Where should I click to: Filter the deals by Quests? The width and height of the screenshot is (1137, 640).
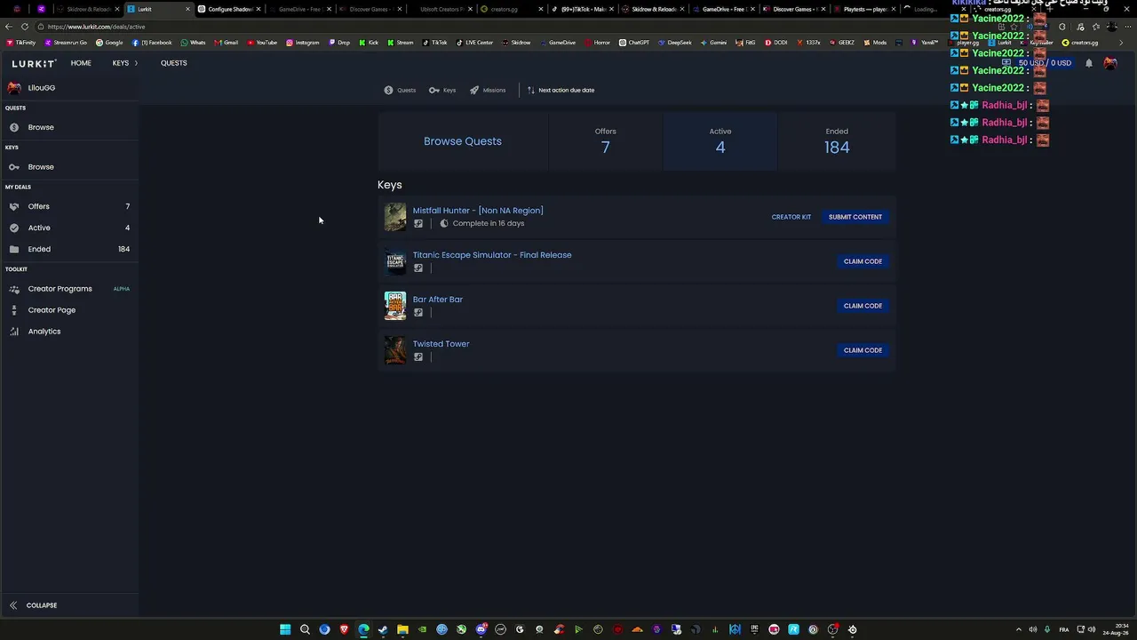400,90
